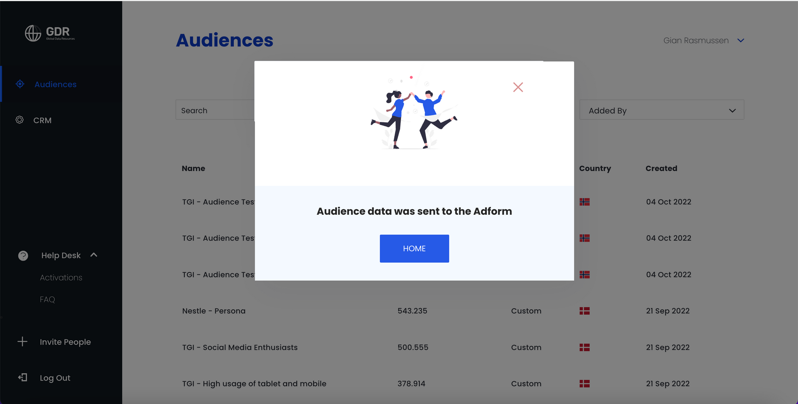The image size is (798, 404).
Task: Open Activations under Help Desk
Action: [x=61, y=278]
